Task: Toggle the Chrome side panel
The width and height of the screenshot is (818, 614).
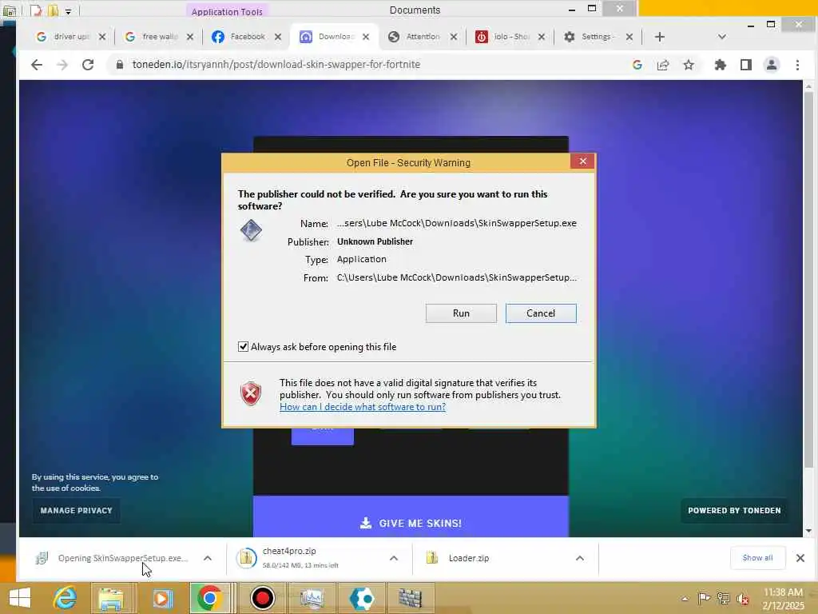Action: 746,65
